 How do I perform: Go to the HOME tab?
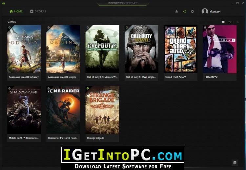(16, 11)
